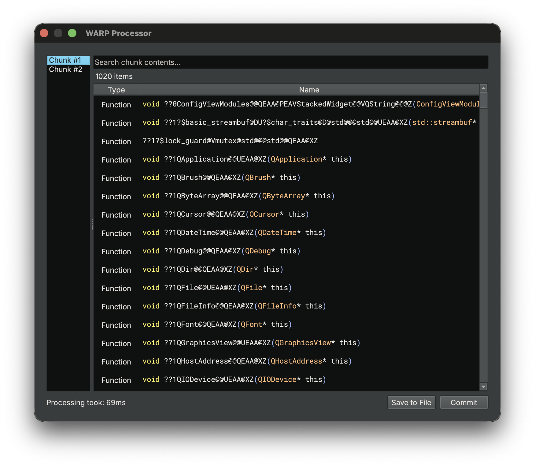Click the Search chunk contents field
The width and height of the screenshot is (535, 467).
pyautogui.click(x=290, y=62)
